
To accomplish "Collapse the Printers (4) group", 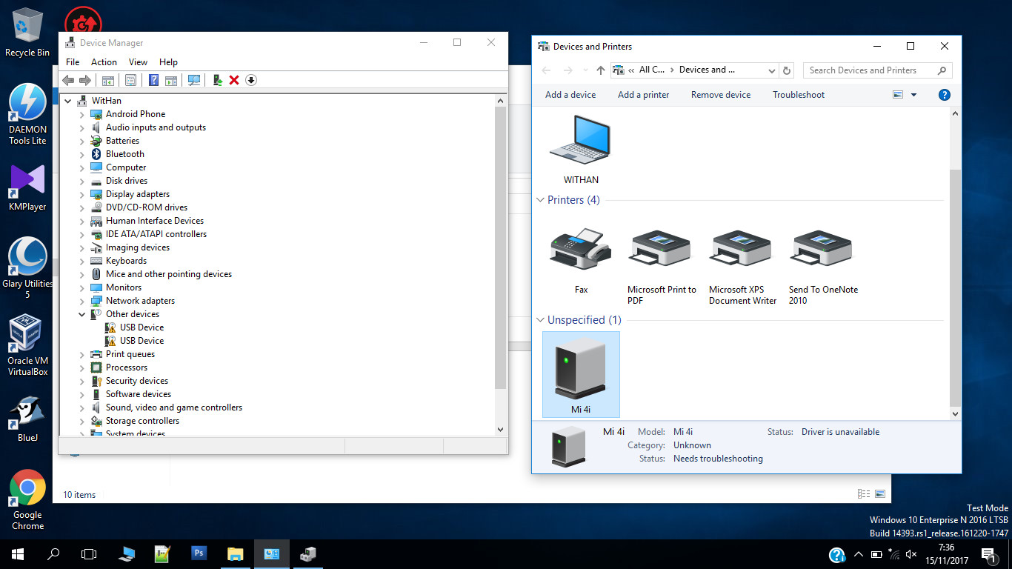I will pos(539,200).
